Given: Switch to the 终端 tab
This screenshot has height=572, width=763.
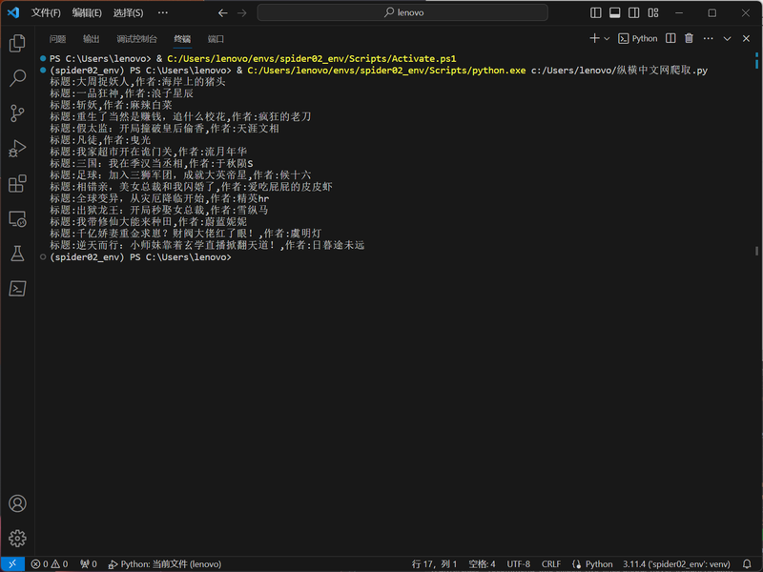Looking at the screenshot, I should [x=182, y=39].
